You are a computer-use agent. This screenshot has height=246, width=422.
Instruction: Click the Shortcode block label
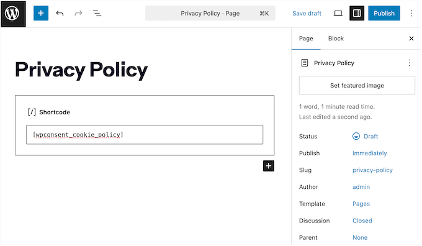pyautogui.click(x=55, y=112)
